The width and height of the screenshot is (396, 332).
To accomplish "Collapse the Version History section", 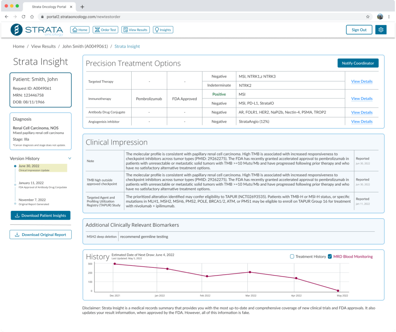I will (x=70, y=158).
